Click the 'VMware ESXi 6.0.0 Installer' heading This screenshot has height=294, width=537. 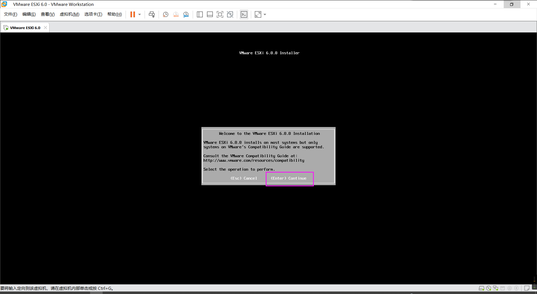(269, 53)
